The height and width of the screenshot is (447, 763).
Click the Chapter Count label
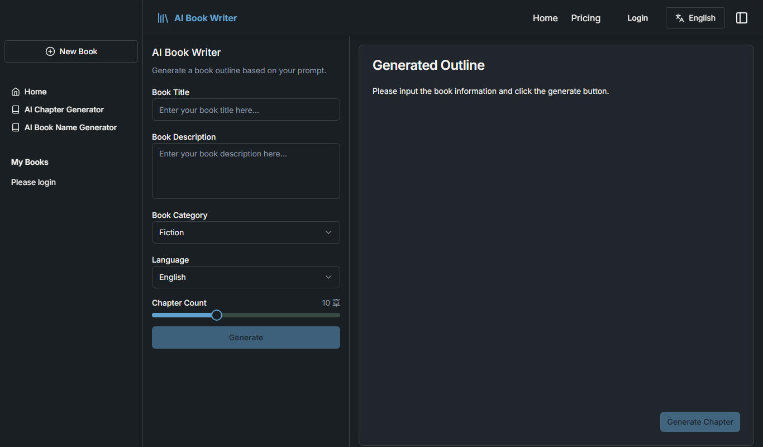point(179,303)
